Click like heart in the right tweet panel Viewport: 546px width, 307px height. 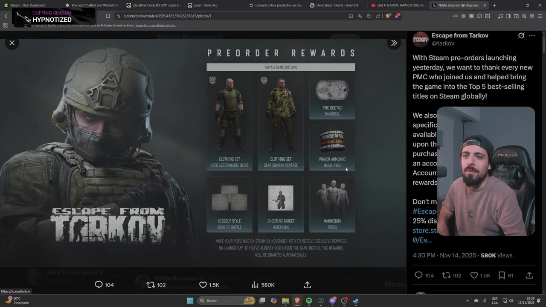click(x=474, y=275)
